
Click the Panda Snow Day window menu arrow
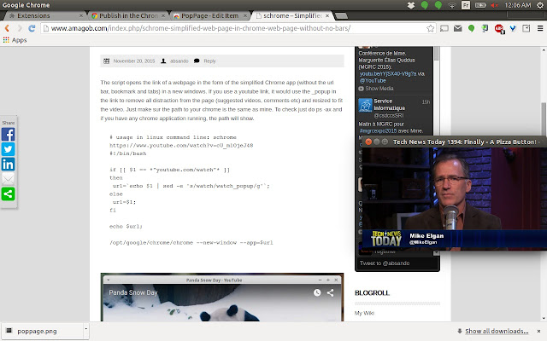click(108, 280)
